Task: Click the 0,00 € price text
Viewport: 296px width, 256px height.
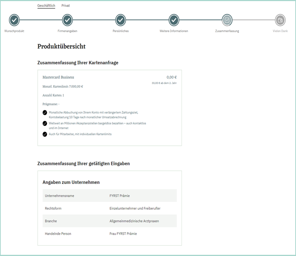Action: [171, 77]
